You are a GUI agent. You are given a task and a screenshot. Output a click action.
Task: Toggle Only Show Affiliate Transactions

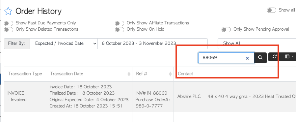120,23
